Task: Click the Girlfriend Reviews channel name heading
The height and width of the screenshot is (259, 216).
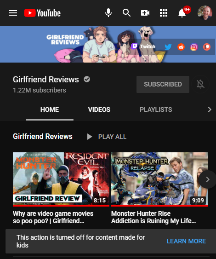Action: pos(46,80)
